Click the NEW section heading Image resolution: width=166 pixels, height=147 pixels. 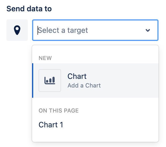tap(45, 58)
